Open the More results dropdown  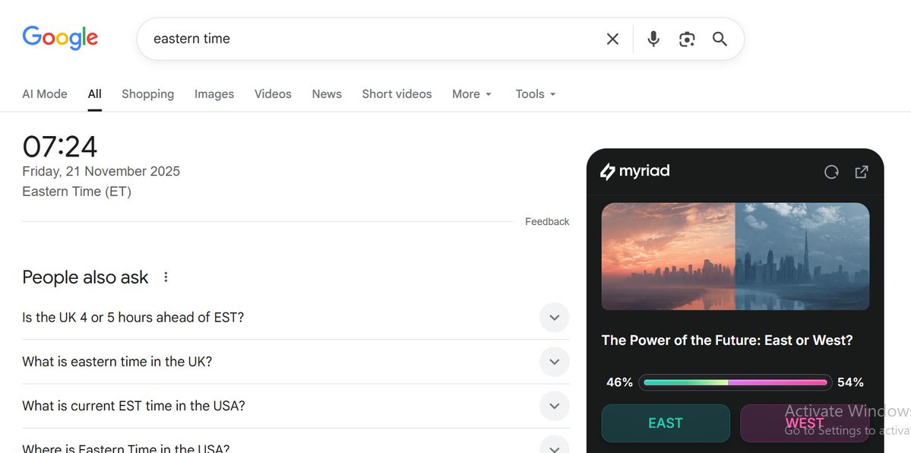pos(471,93)
